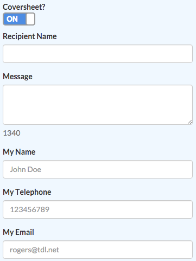Click inside the Message text area
The image size is (196, 261).
click(98, 105)
